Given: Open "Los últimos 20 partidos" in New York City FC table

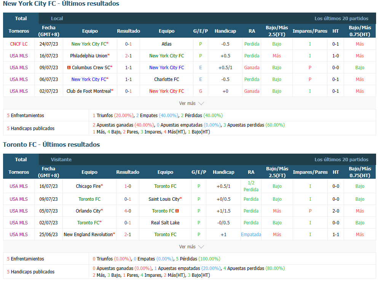Looking at the screenshot, I should click(x=341, y=19).
